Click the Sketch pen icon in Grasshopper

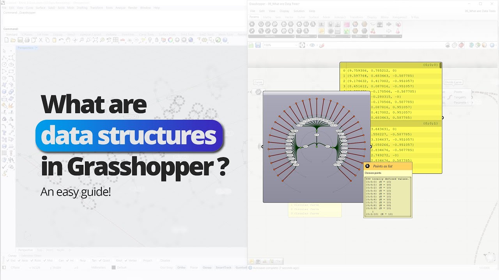[x=322, y=45]
